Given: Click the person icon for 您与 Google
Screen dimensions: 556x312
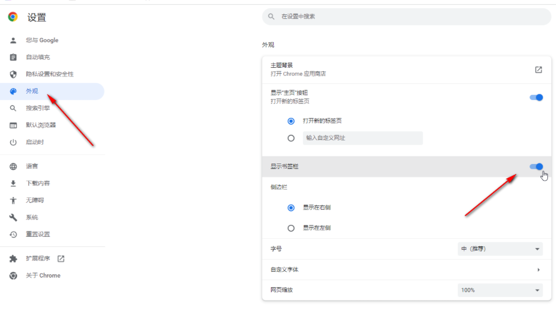Looking at the screenshot, I should [13, 40].
